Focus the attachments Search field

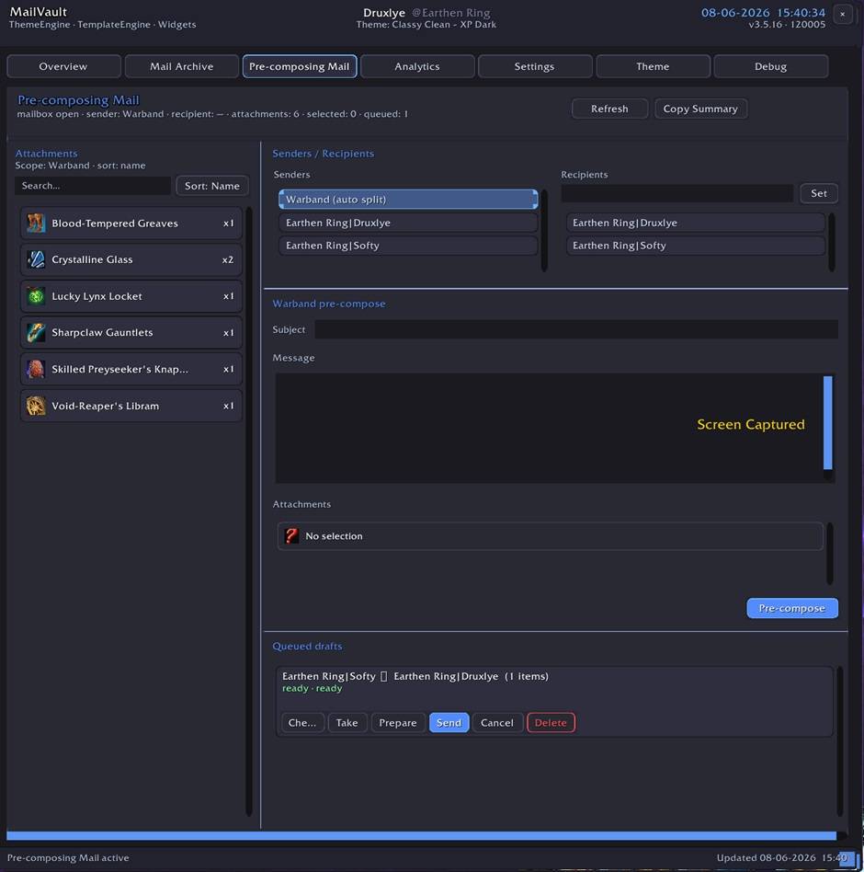click(93, 186)
